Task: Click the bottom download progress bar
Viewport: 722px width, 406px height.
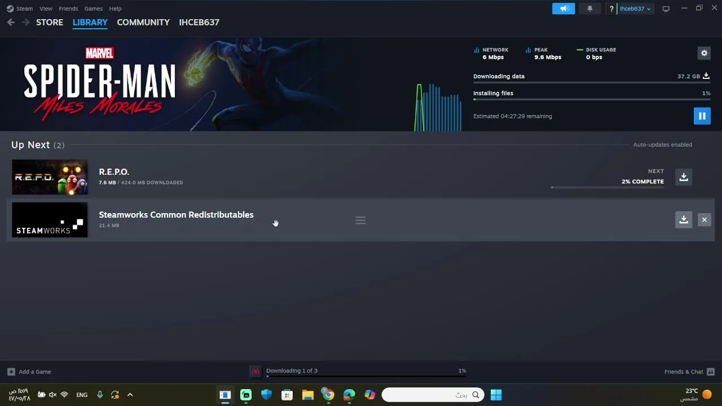Action: pos(367,376)
